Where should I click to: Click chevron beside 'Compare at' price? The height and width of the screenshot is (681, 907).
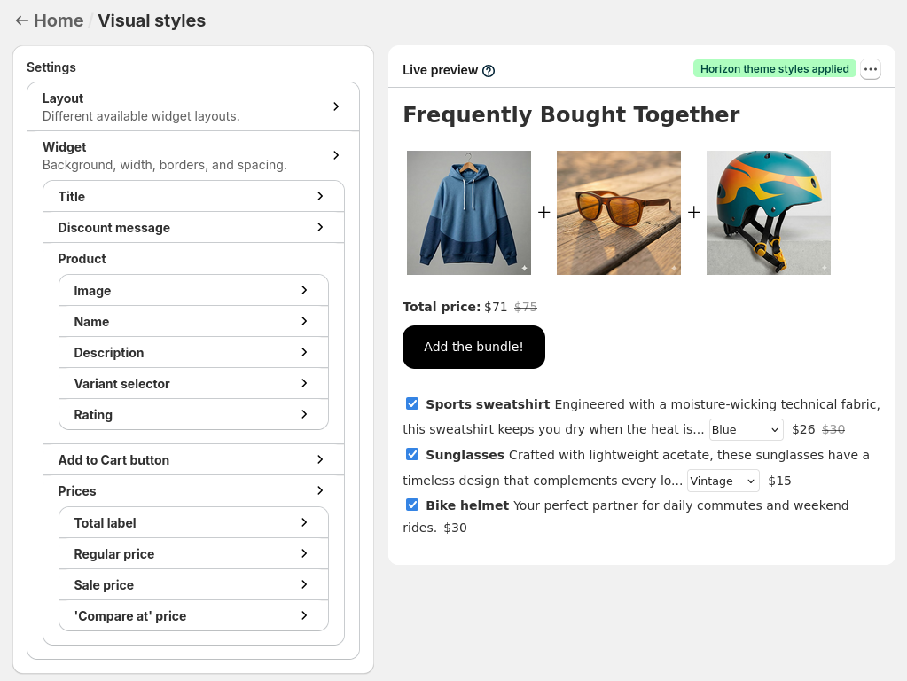click(304, 615)
